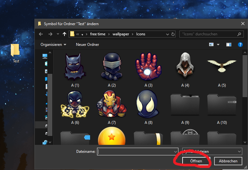The height and width of the screenshot is (170, 248).
Task: Click the search magnifier icon
Action: pyautogui.click(x=239, y=34)
